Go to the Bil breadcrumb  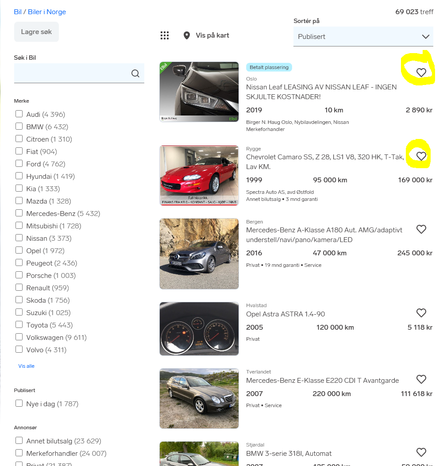point(18,12)
